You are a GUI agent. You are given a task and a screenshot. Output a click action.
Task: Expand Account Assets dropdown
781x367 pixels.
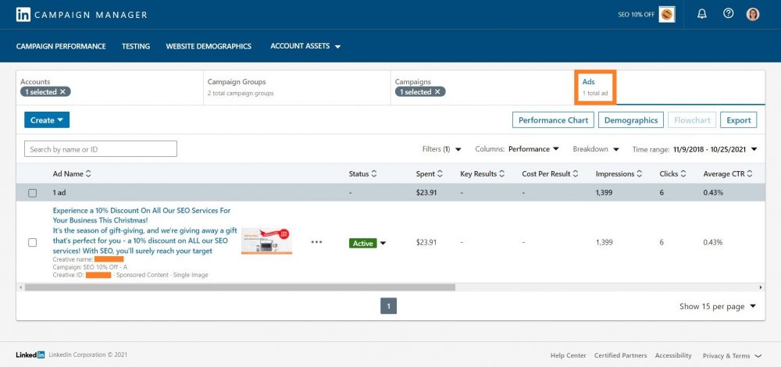click(305, 46)
